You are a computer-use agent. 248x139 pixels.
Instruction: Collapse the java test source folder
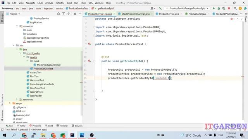point(17,49)
